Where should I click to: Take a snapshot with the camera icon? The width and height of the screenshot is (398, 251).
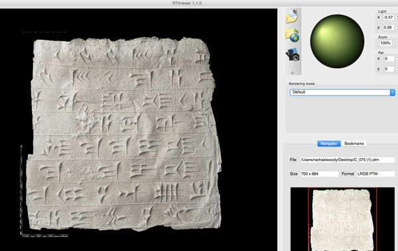coord(293,54)
